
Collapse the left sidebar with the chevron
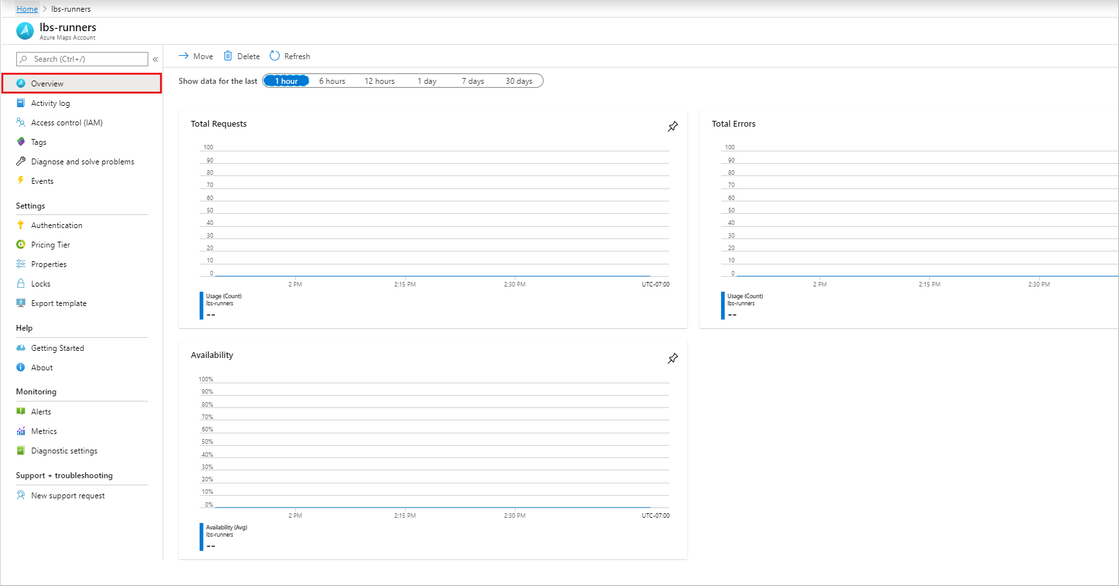click(155, 58)
